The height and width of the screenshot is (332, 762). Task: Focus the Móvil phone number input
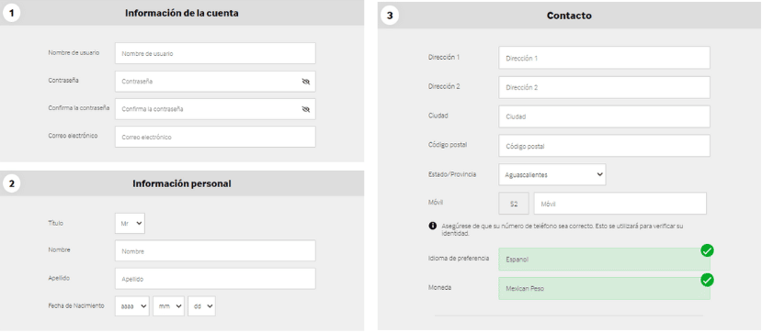[x=620, y=204]
